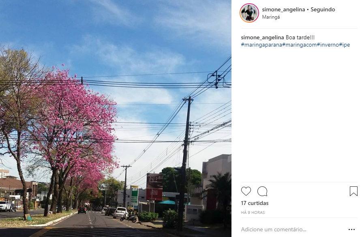Like the post with the heart icon

point(246,191)
